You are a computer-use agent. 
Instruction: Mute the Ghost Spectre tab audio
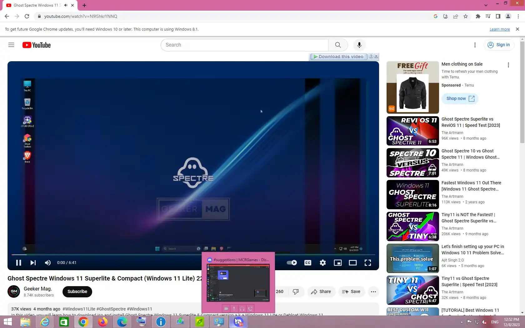tap(66, 5)
